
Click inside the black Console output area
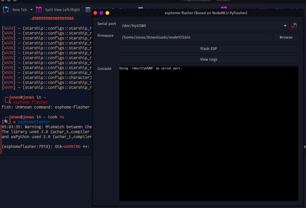209,136
